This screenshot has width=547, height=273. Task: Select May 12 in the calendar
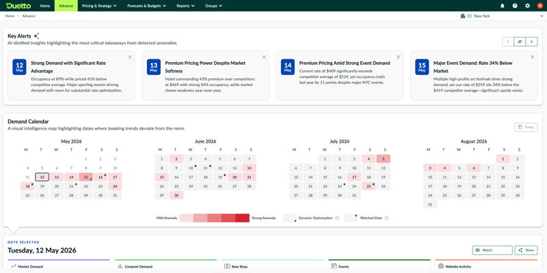pos(42,177)
